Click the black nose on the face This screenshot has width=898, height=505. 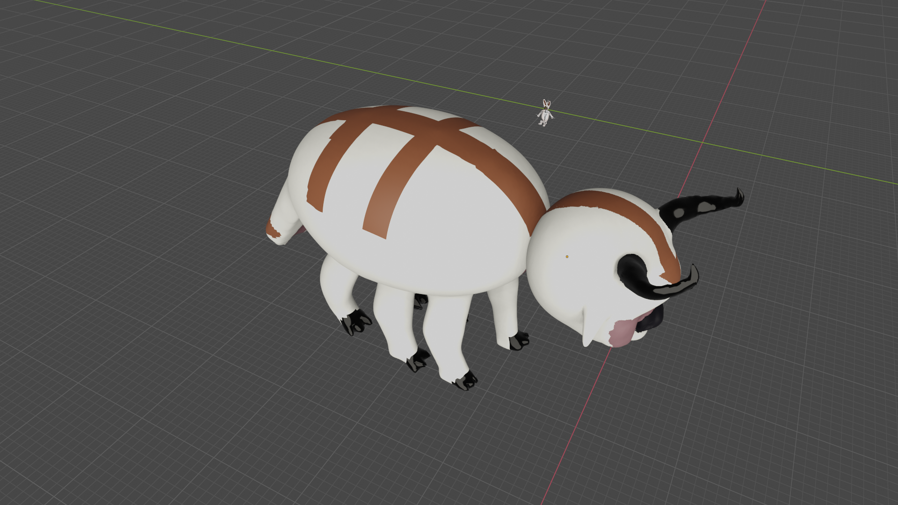click(x=652, y=320)
